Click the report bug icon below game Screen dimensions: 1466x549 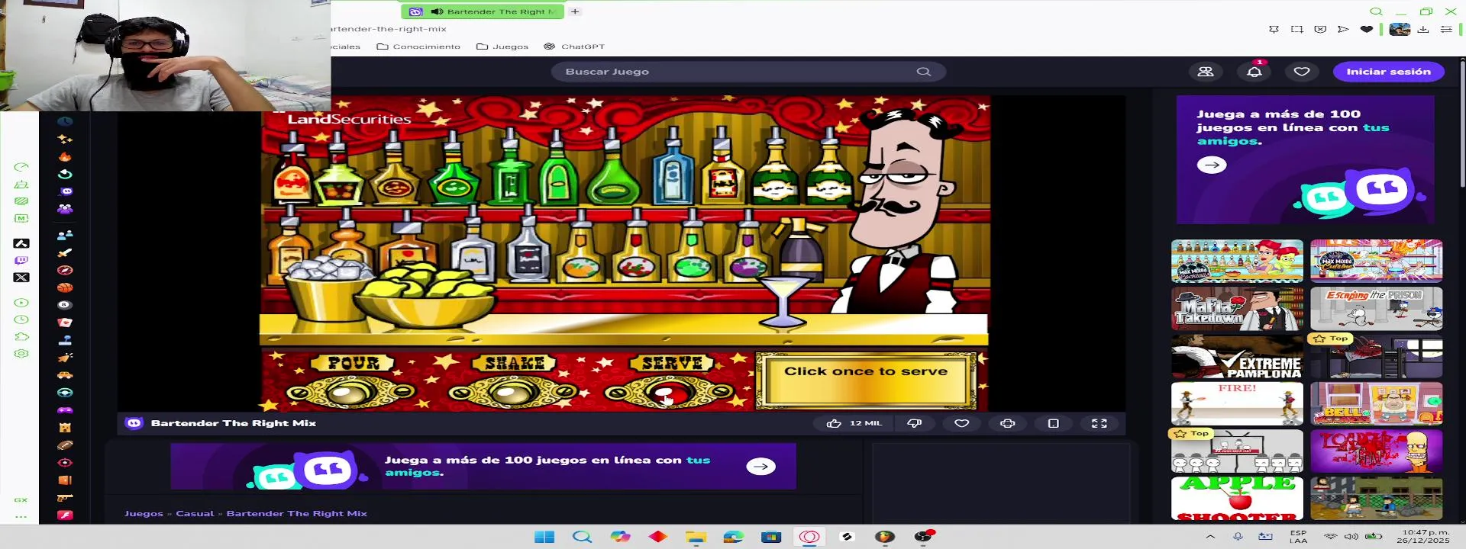(1008, 423)
